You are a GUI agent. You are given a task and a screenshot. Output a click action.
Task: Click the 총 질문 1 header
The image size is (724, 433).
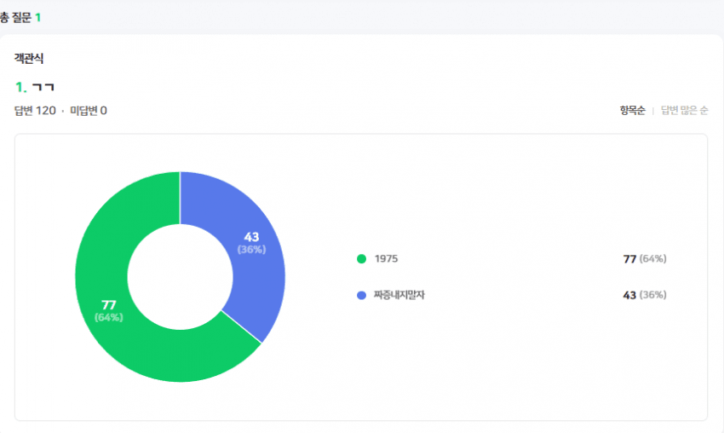pos(20,18)
